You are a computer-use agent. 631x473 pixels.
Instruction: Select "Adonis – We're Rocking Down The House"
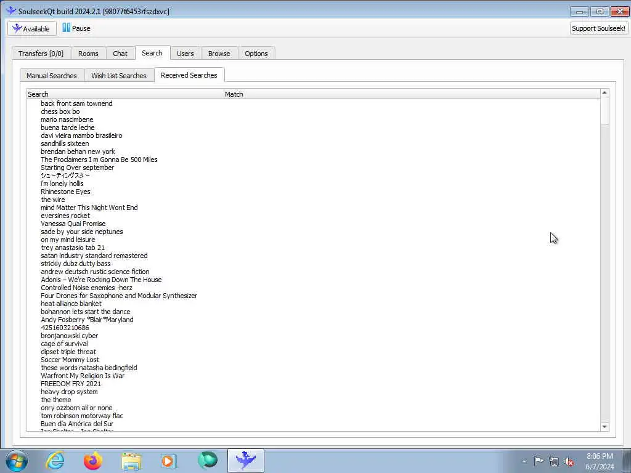click(x=101, y=280)
